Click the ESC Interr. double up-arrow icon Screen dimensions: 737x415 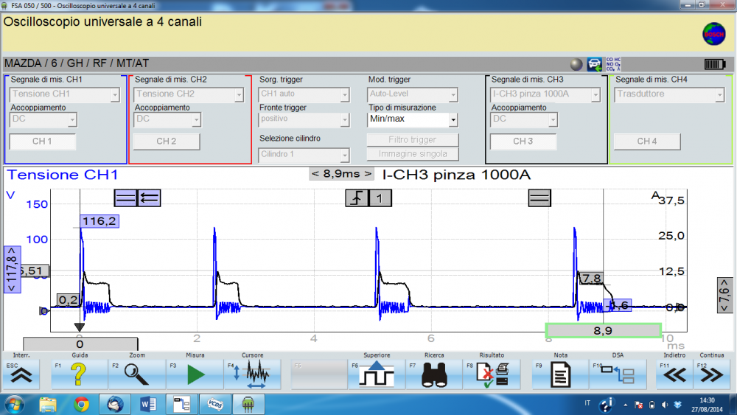21,374
